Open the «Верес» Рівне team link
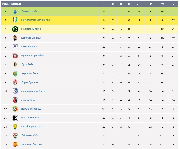Screen dimensions: 180x149 [28, 100]
